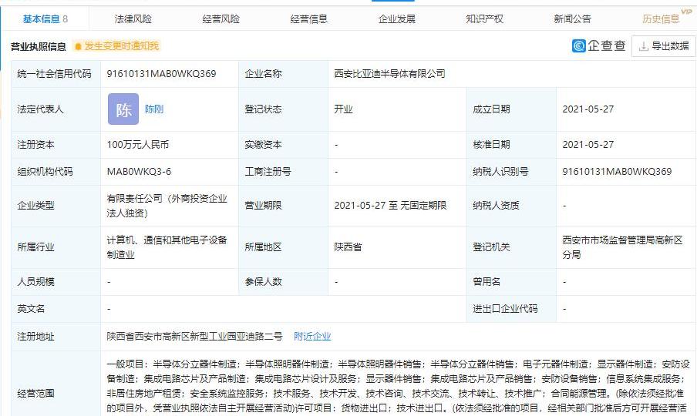The width and height of the screenshot is (697, 416).
Task: Switch to the 经营风险 tab
Action: (221, 18)
